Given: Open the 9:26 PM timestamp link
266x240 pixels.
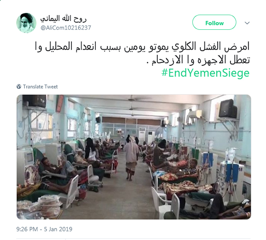Looking at the screenshot, I should pyautogui.click(x=27, y=229).
